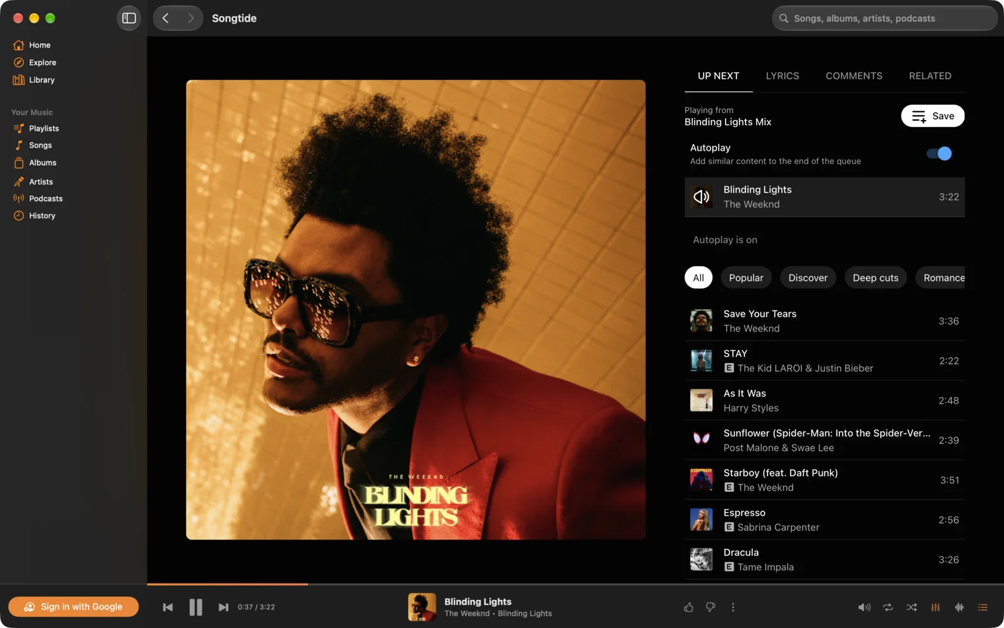Open Library in the sidebar

click(41, 80)
